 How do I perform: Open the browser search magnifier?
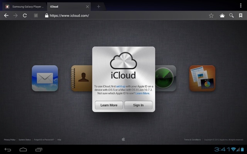coord(231,15)
